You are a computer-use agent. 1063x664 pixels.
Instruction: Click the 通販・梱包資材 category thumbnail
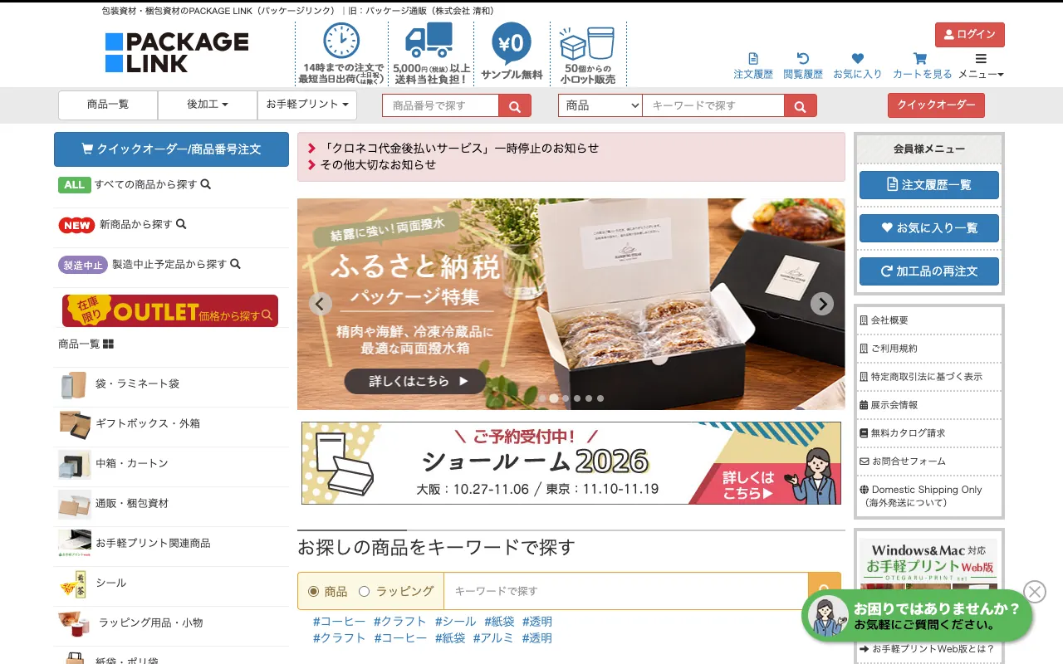click(x=74, y=504)
